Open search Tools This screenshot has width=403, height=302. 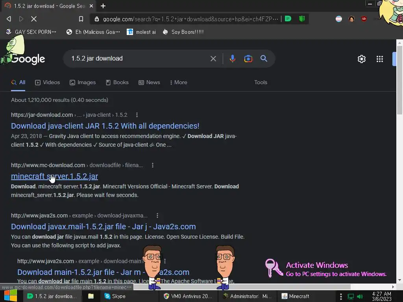pyautogui.click(x=261, y=83)
